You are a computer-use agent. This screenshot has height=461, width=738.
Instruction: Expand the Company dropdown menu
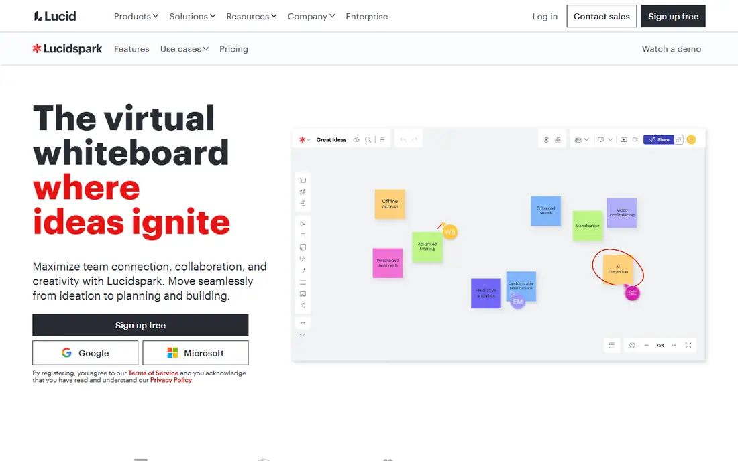click(x=311, y=17)
